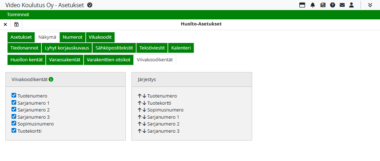Uncheck the Tuotenumero checkbox
The width and height of the screenshot is (380, 161).
coord(14,95)
